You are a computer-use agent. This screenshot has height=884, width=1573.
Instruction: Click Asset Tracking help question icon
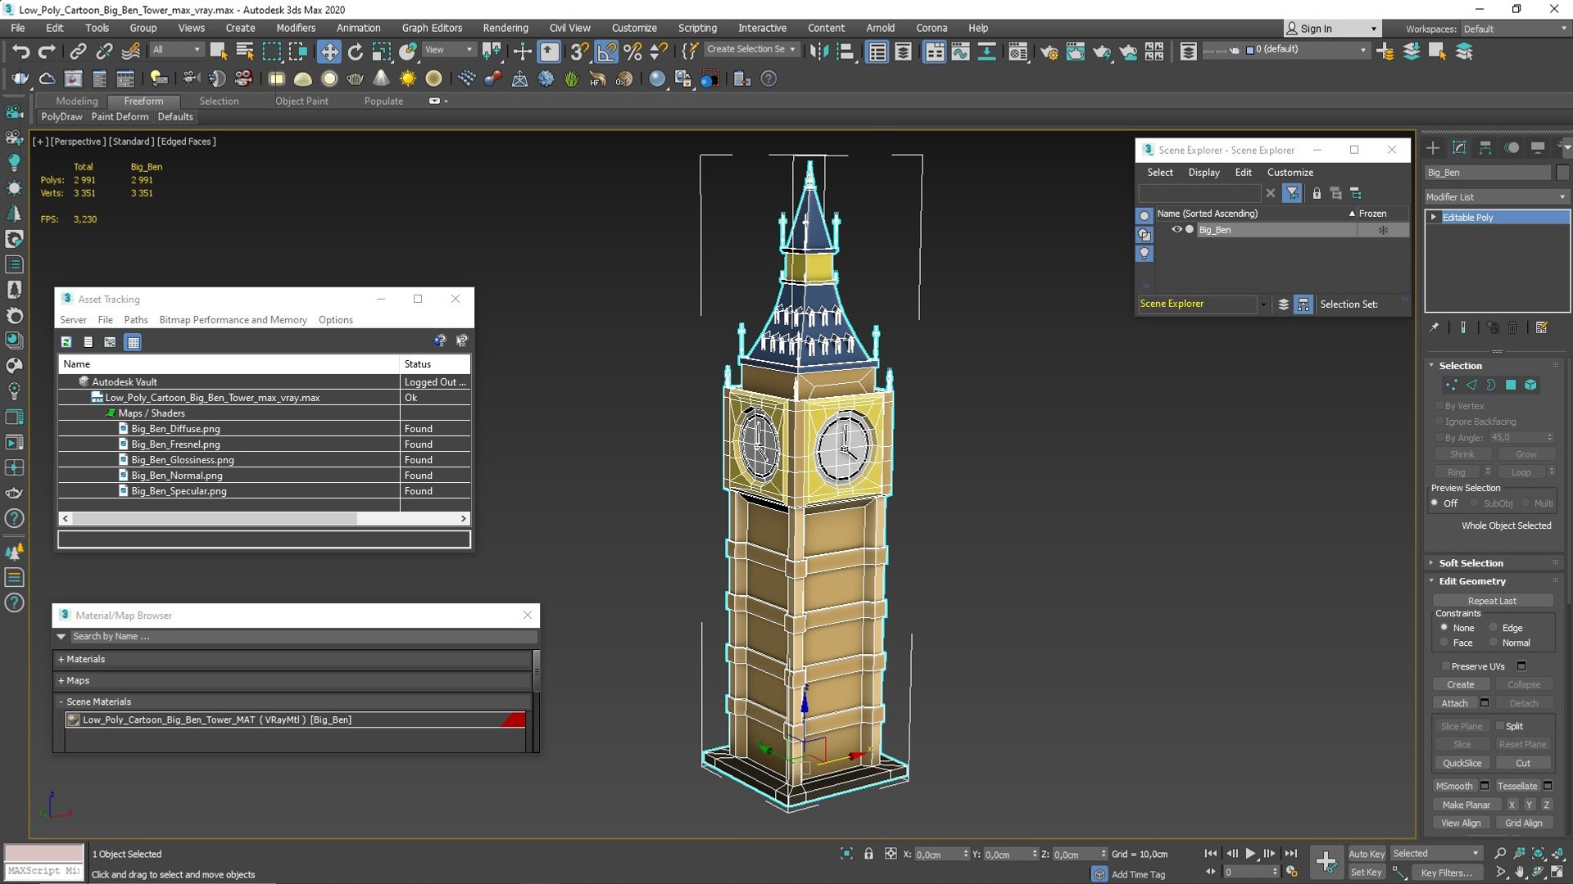pos(440,341)
